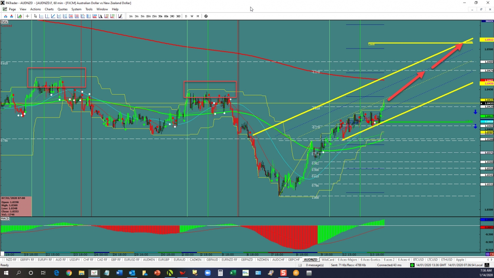Open the View menu
The image size is (494, 278).
pyautogui.click(x=23, y=9)
